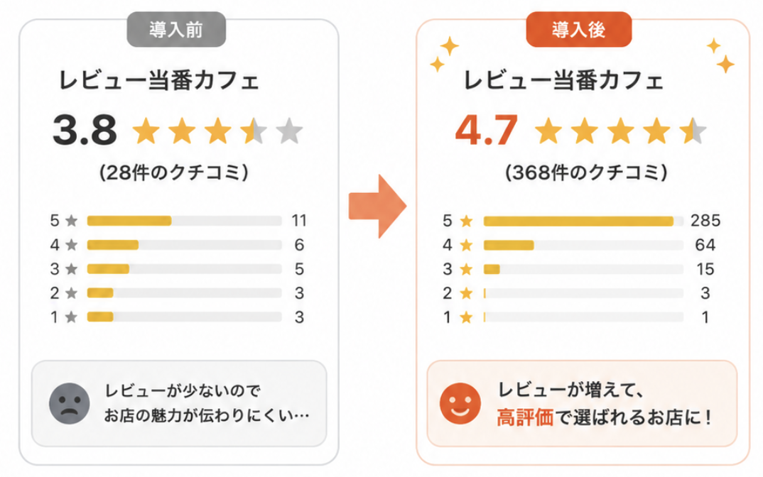This screenshot has width=763, height=477.
Task: Click the 3-star bar showing 15 reviews
Action: [x=583, y=269]
